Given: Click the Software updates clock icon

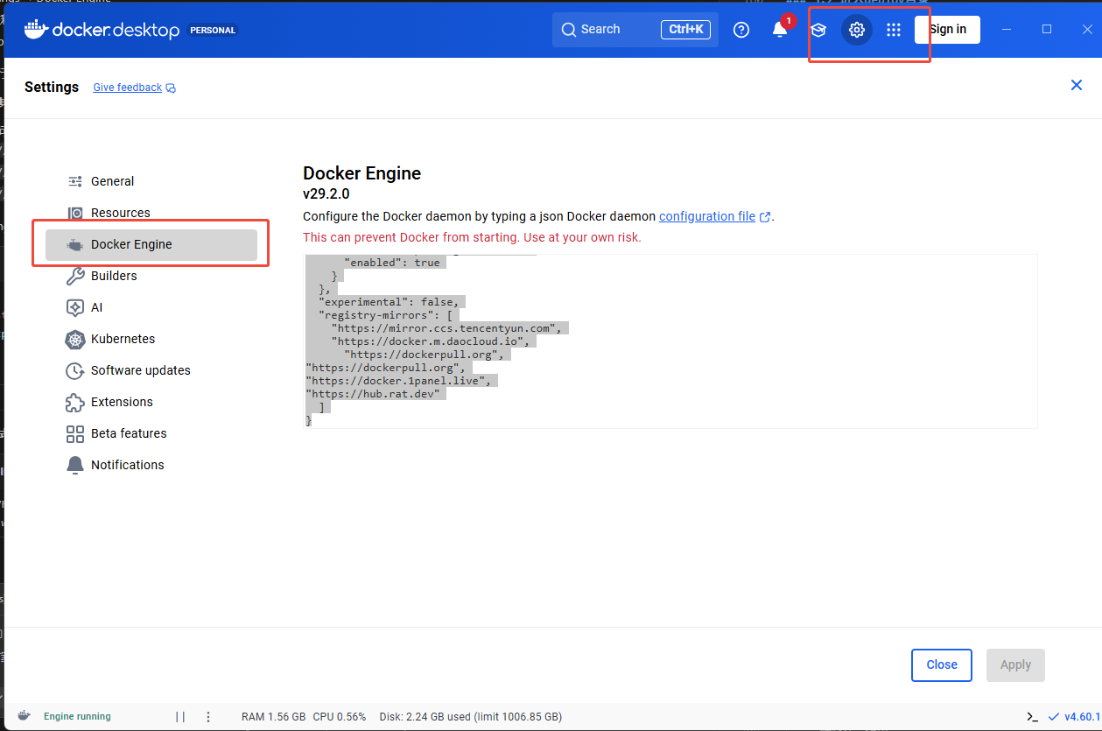Looking at the screenshot, I should click(x=75, y=370).
